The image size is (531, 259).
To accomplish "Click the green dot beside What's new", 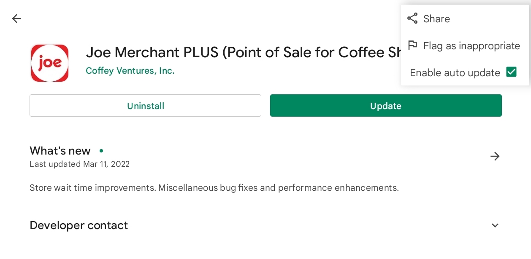I will pyautogui.click(x=101, y=151).
